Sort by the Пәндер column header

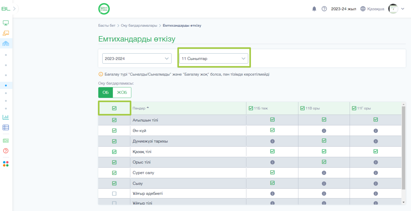coord(141,108)
